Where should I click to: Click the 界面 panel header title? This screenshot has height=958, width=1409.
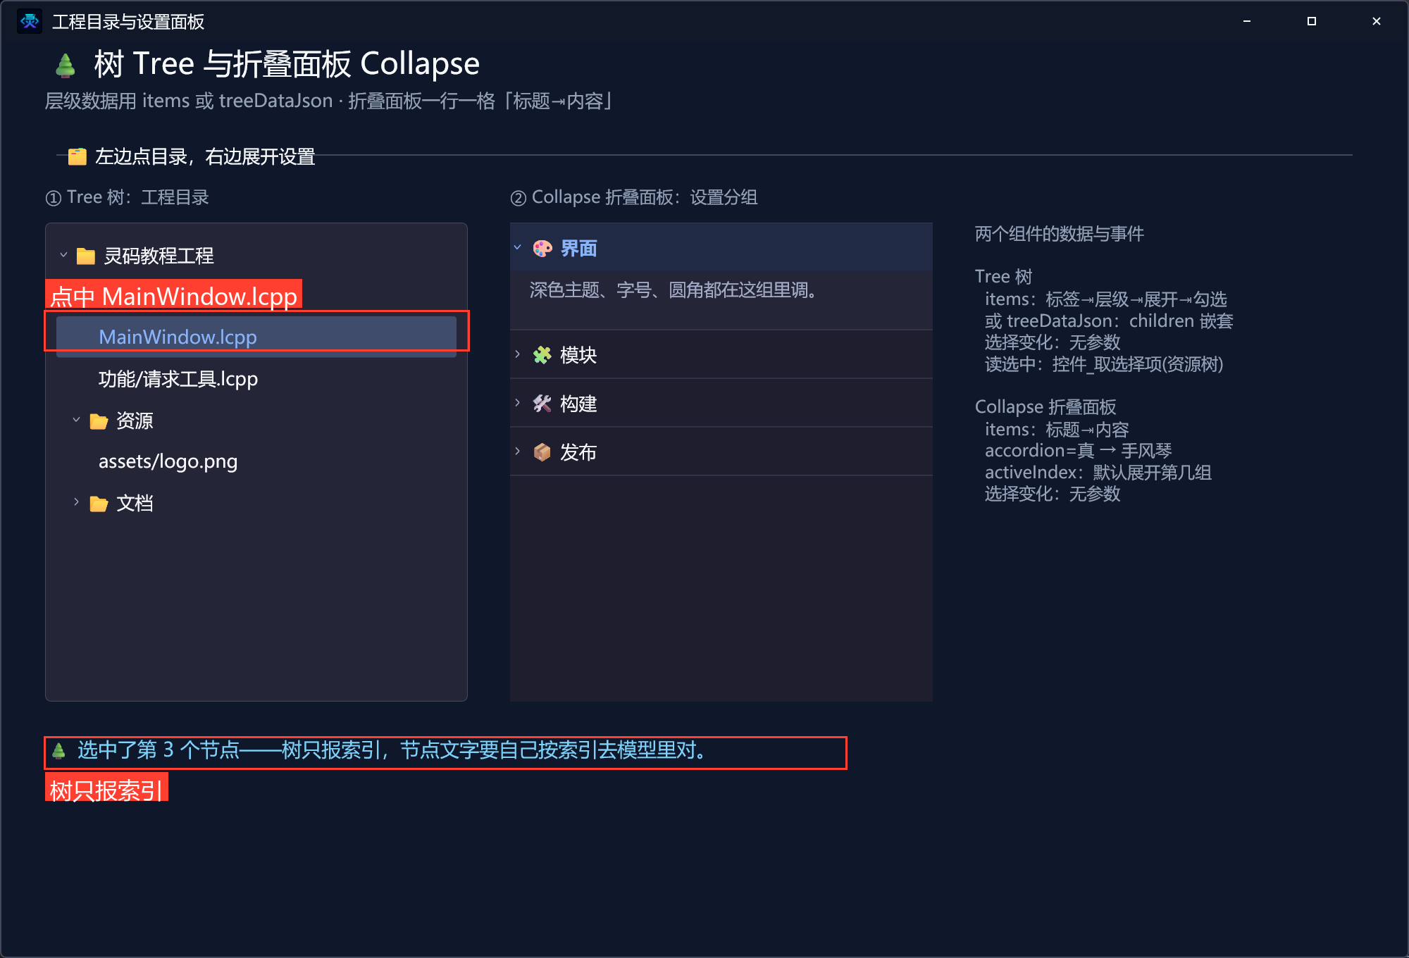[x=578, y=249]
